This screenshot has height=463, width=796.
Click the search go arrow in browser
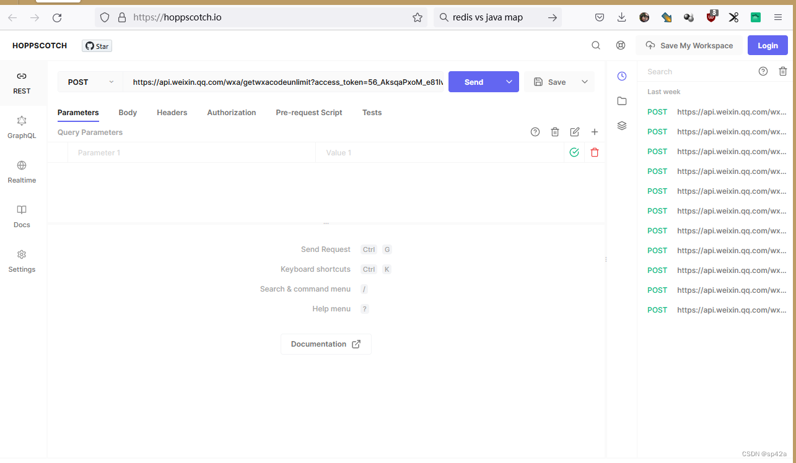tap(553, 17)
